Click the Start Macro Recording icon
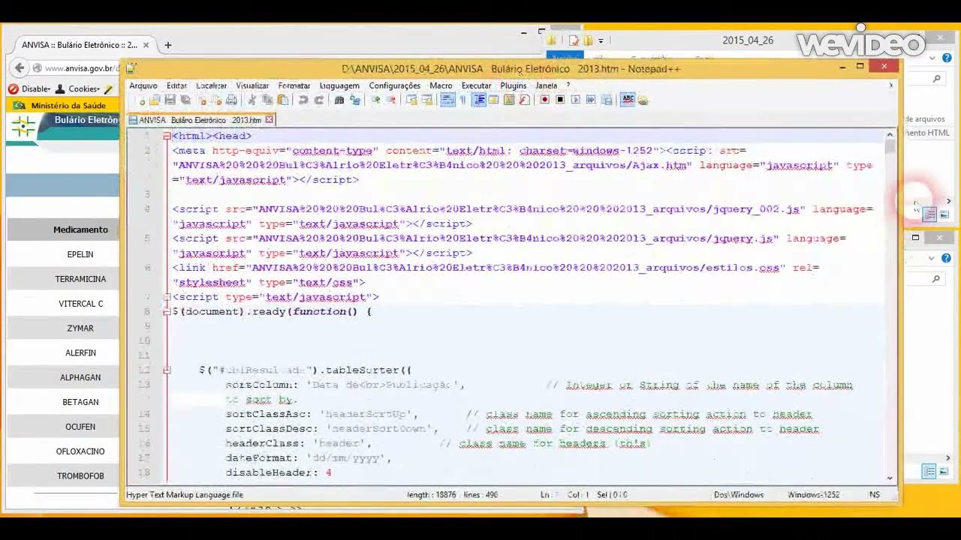The width and height of the screenshot is (961, 540). point(544,100)
